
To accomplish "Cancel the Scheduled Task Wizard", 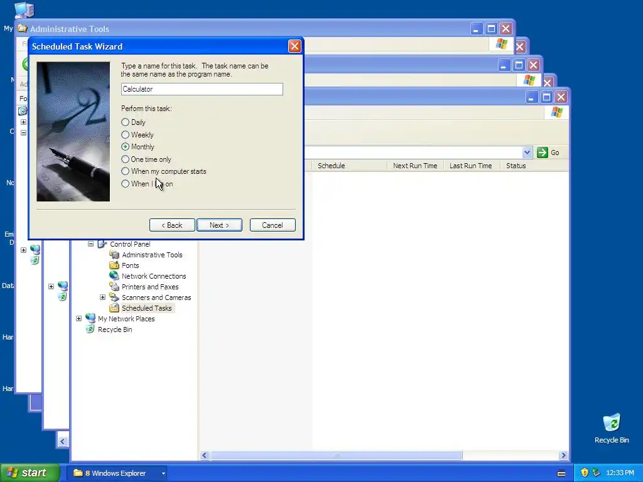I will pos(273,225).
